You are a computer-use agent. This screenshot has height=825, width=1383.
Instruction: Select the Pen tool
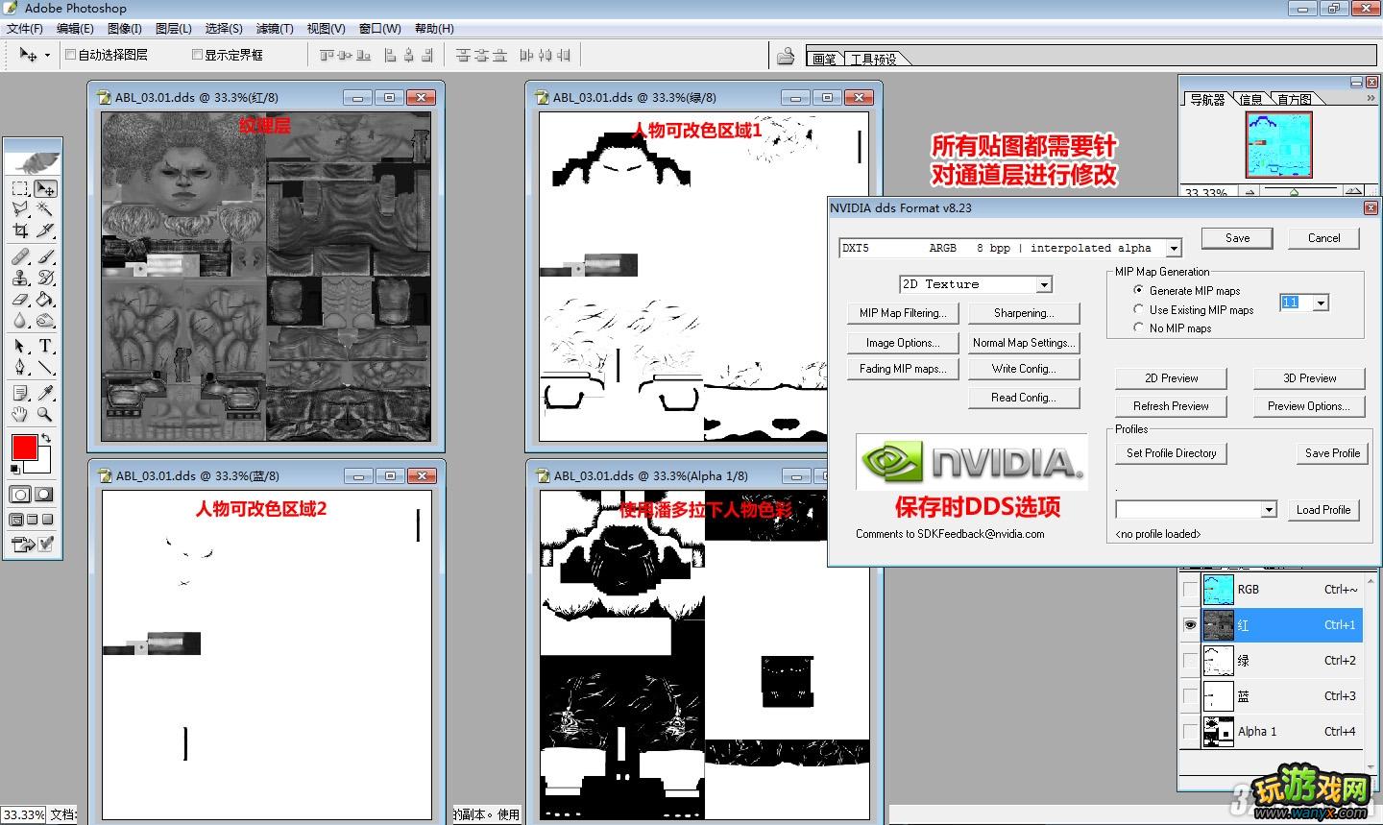point(20,367)
